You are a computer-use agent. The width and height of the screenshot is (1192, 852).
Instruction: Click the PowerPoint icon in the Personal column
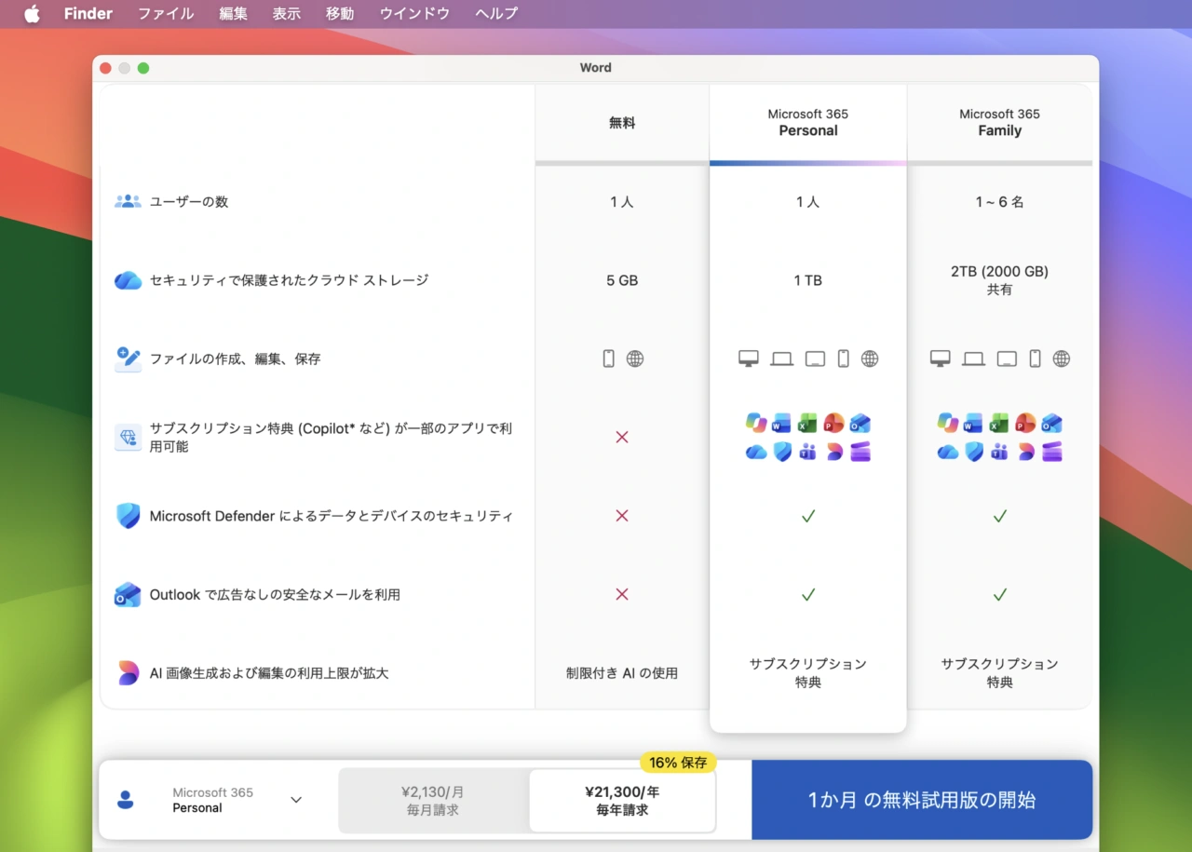point(834,423)
